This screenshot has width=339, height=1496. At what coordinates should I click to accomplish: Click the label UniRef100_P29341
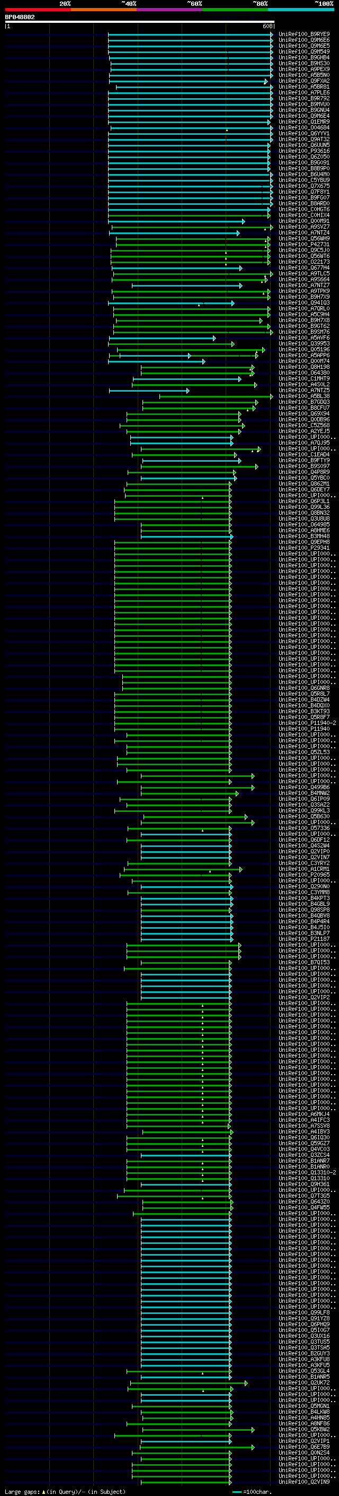tap(304, 548)
